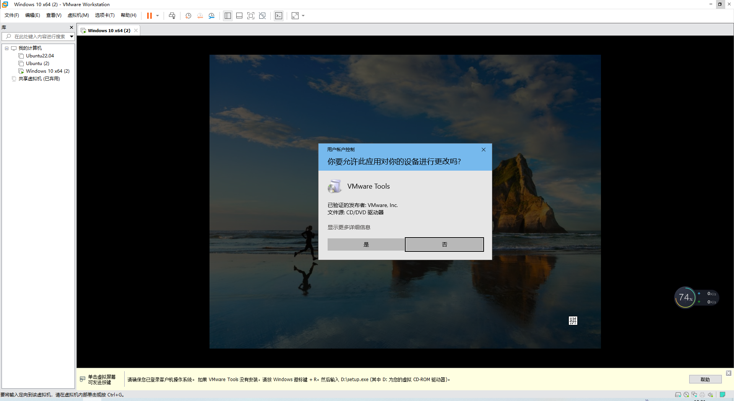This screenshot has height=401, width=734.
Task: Select 共享虚拟机 (已弃用) in the library
Action: 39,79
